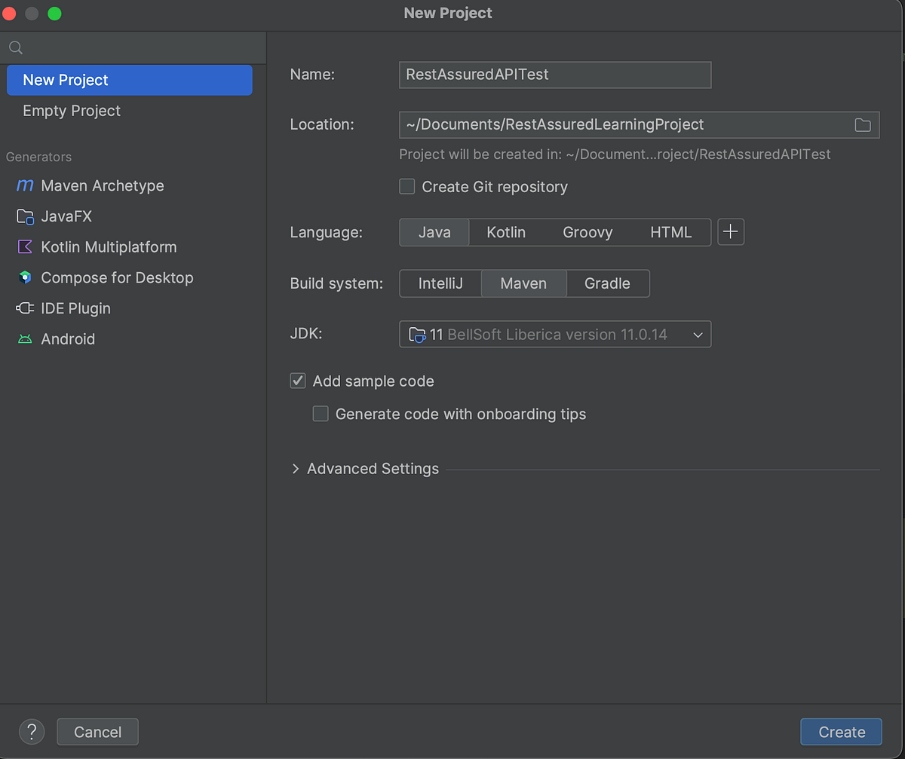Open help via the question mark button
The image size is (905, 759).
32,731
